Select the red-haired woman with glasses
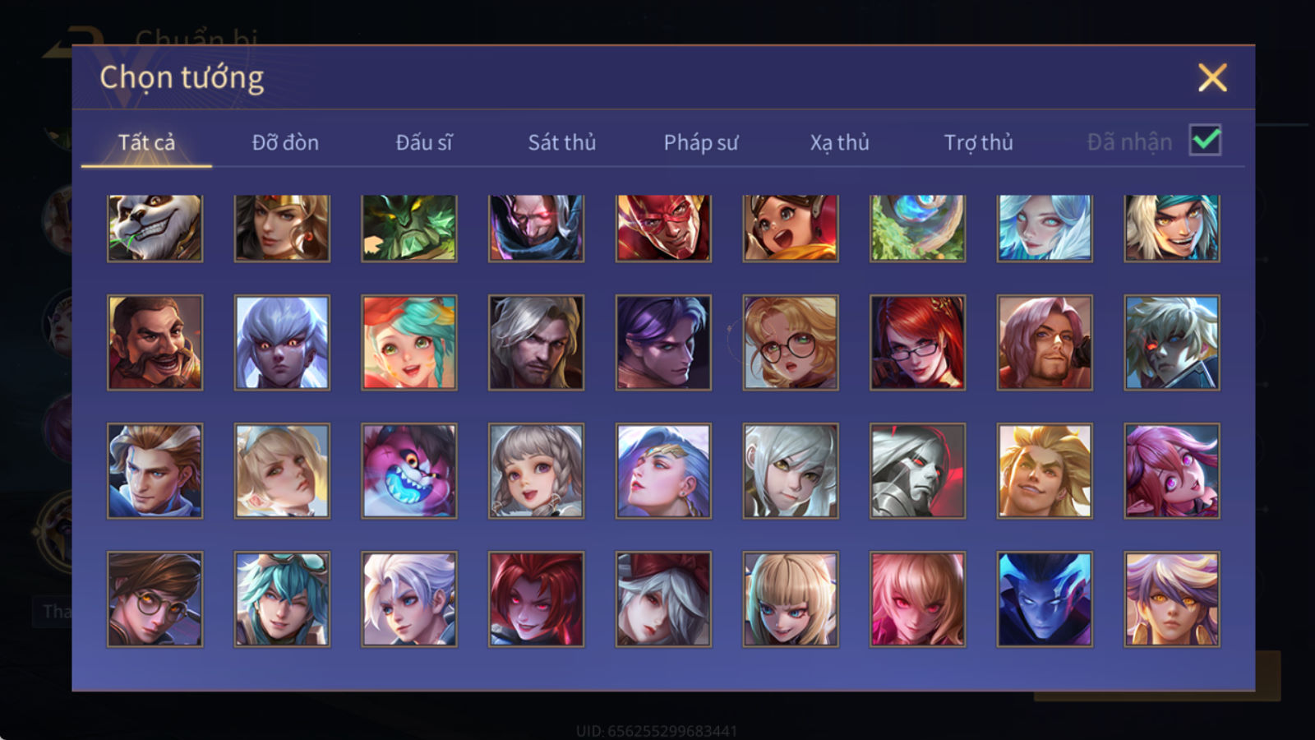This screenshot has height=740, width=1315. pos(917,342)
